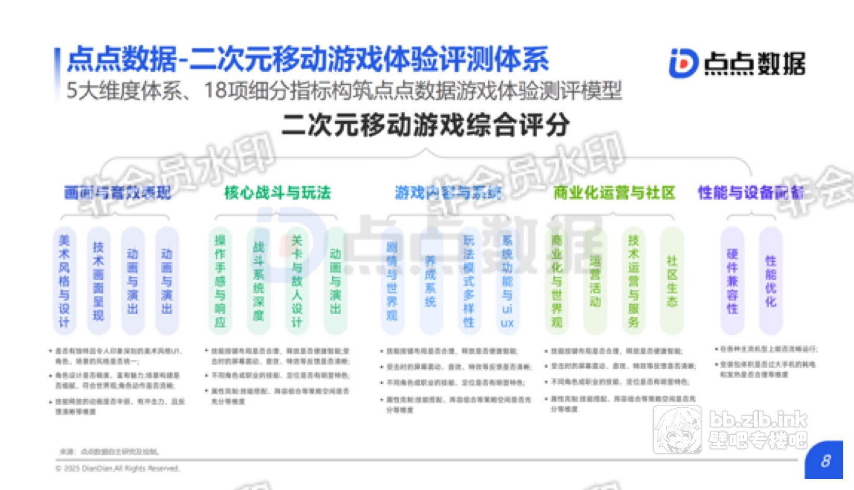Click the 性能优化 indicator pill
This screenshot has width=854, height=490.
coord(771,281)
